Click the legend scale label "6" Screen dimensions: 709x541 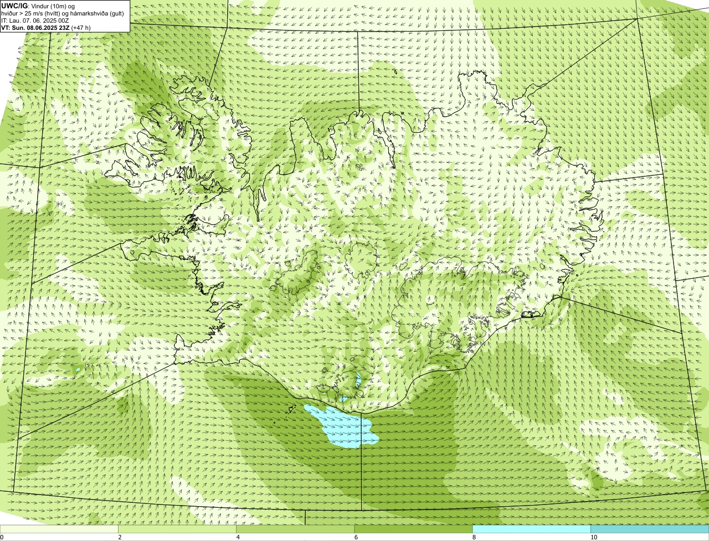coord(356,537)
